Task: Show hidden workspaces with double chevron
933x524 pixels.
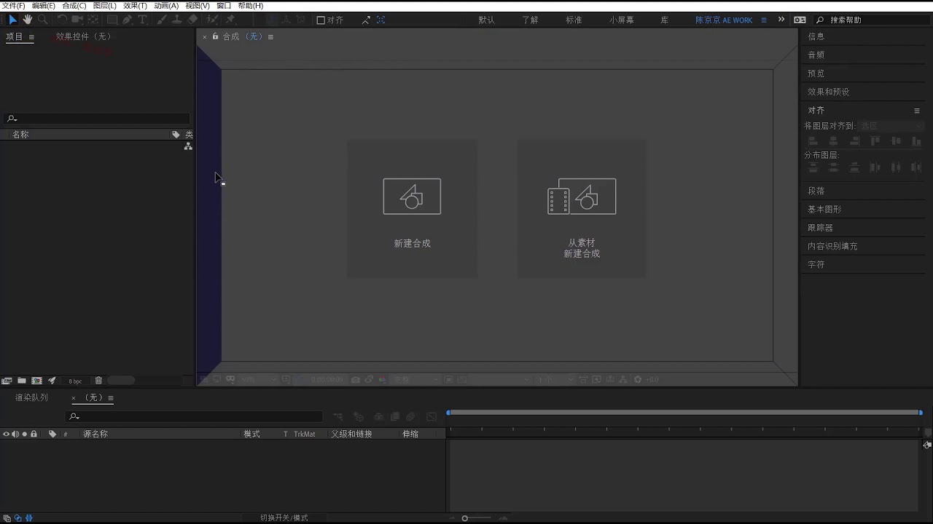Action: (x=781, y=20)
